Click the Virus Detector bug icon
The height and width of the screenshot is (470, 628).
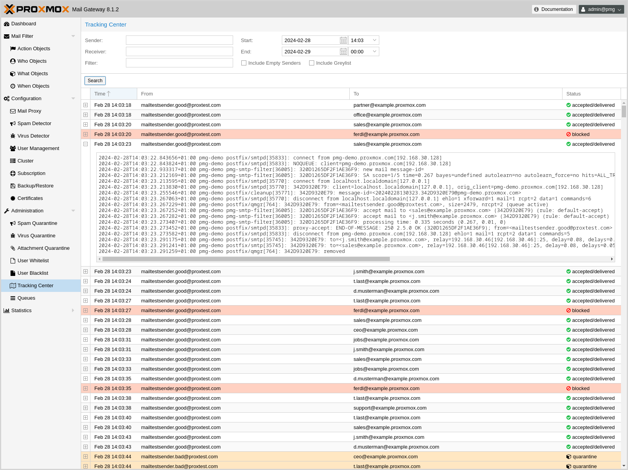click(x=13, y=136)
